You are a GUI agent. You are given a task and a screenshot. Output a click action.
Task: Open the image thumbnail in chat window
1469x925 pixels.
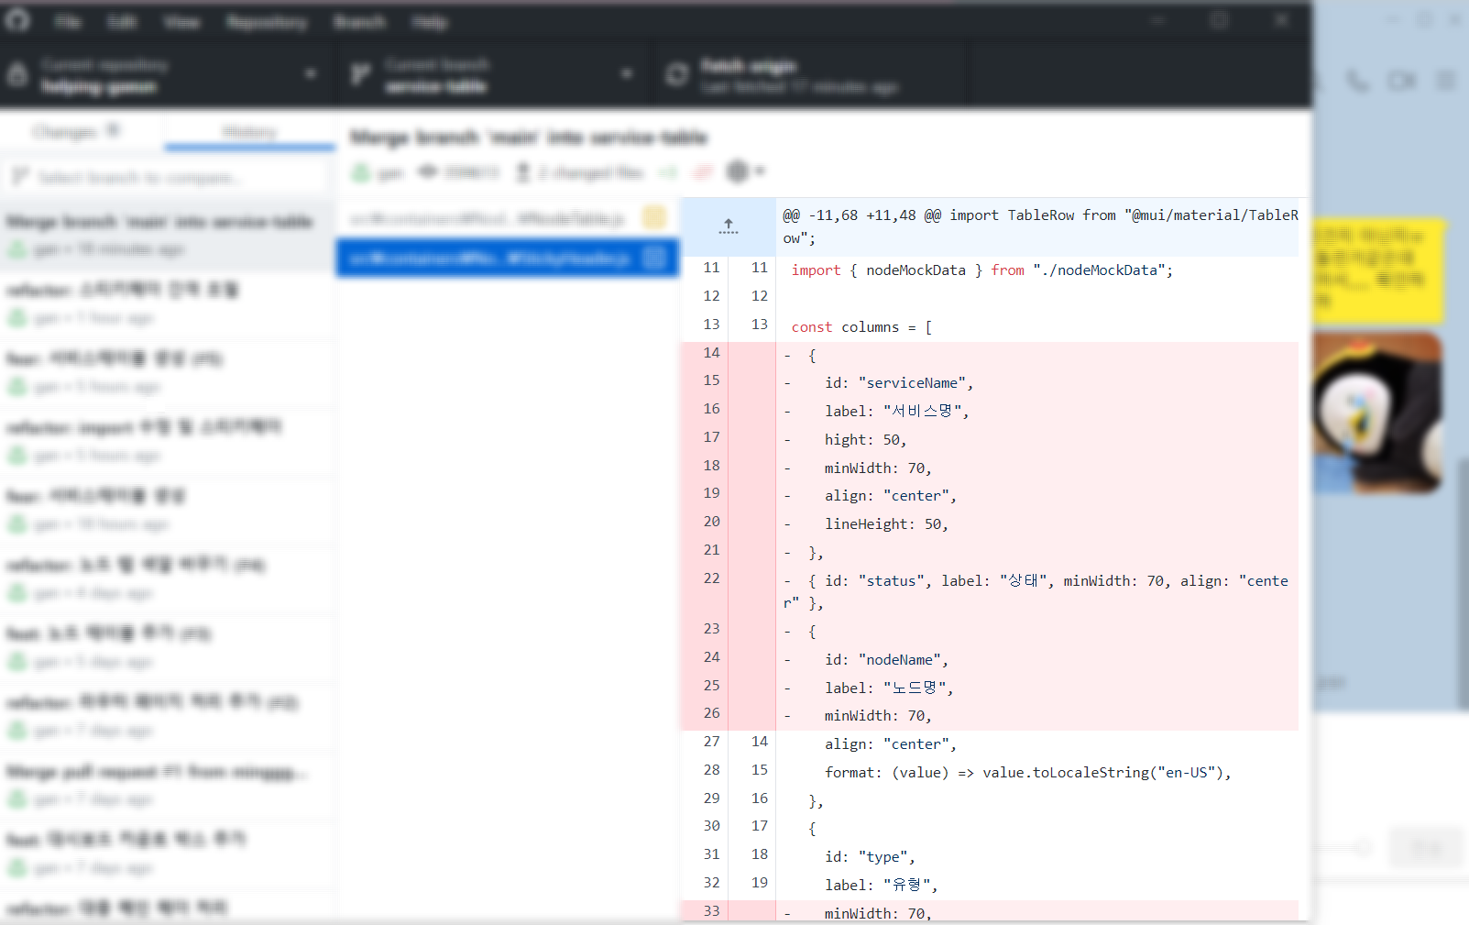pos(1377,413)
